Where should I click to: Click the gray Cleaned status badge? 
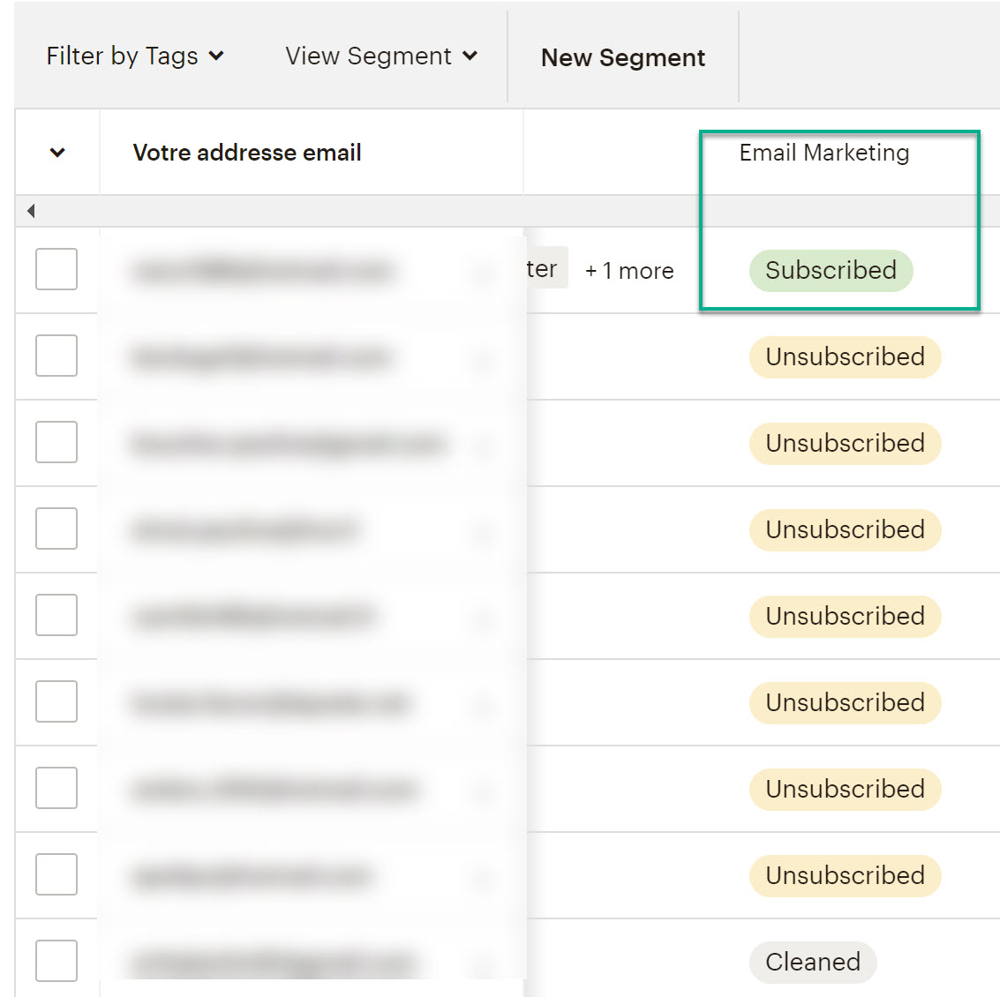[812, 962]
